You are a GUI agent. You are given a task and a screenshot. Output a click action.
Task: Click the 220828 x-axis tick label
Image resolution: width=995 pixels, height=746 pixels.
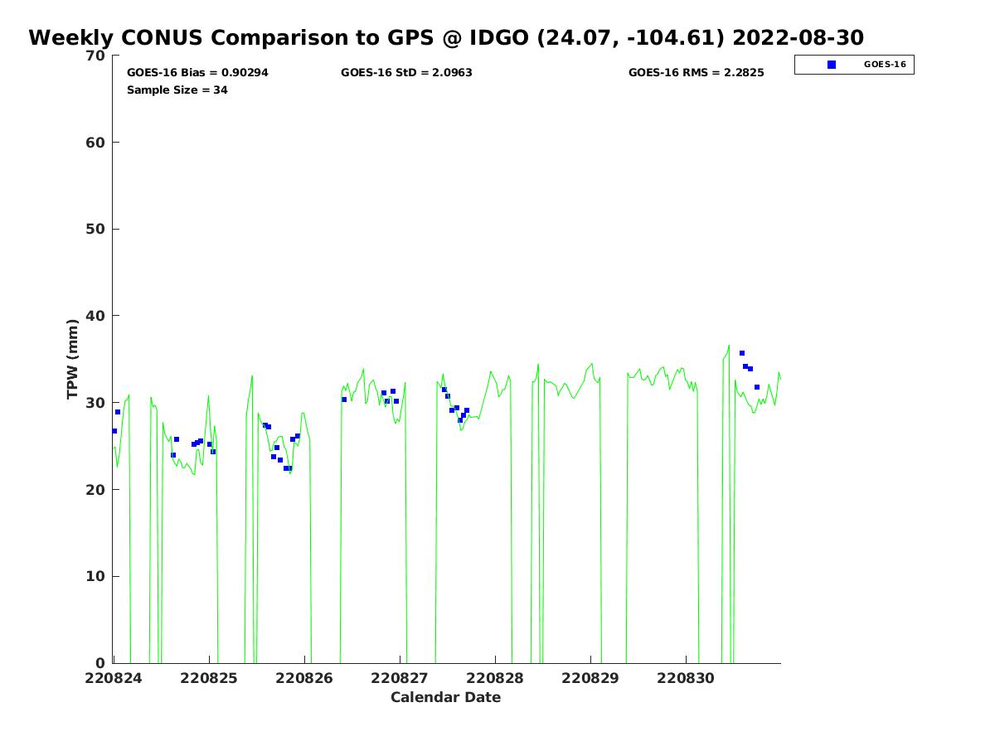495,678
